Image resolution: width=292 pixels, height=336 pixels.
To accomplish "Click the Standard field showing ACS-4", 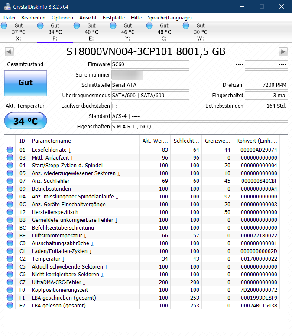I will point(200,116).
